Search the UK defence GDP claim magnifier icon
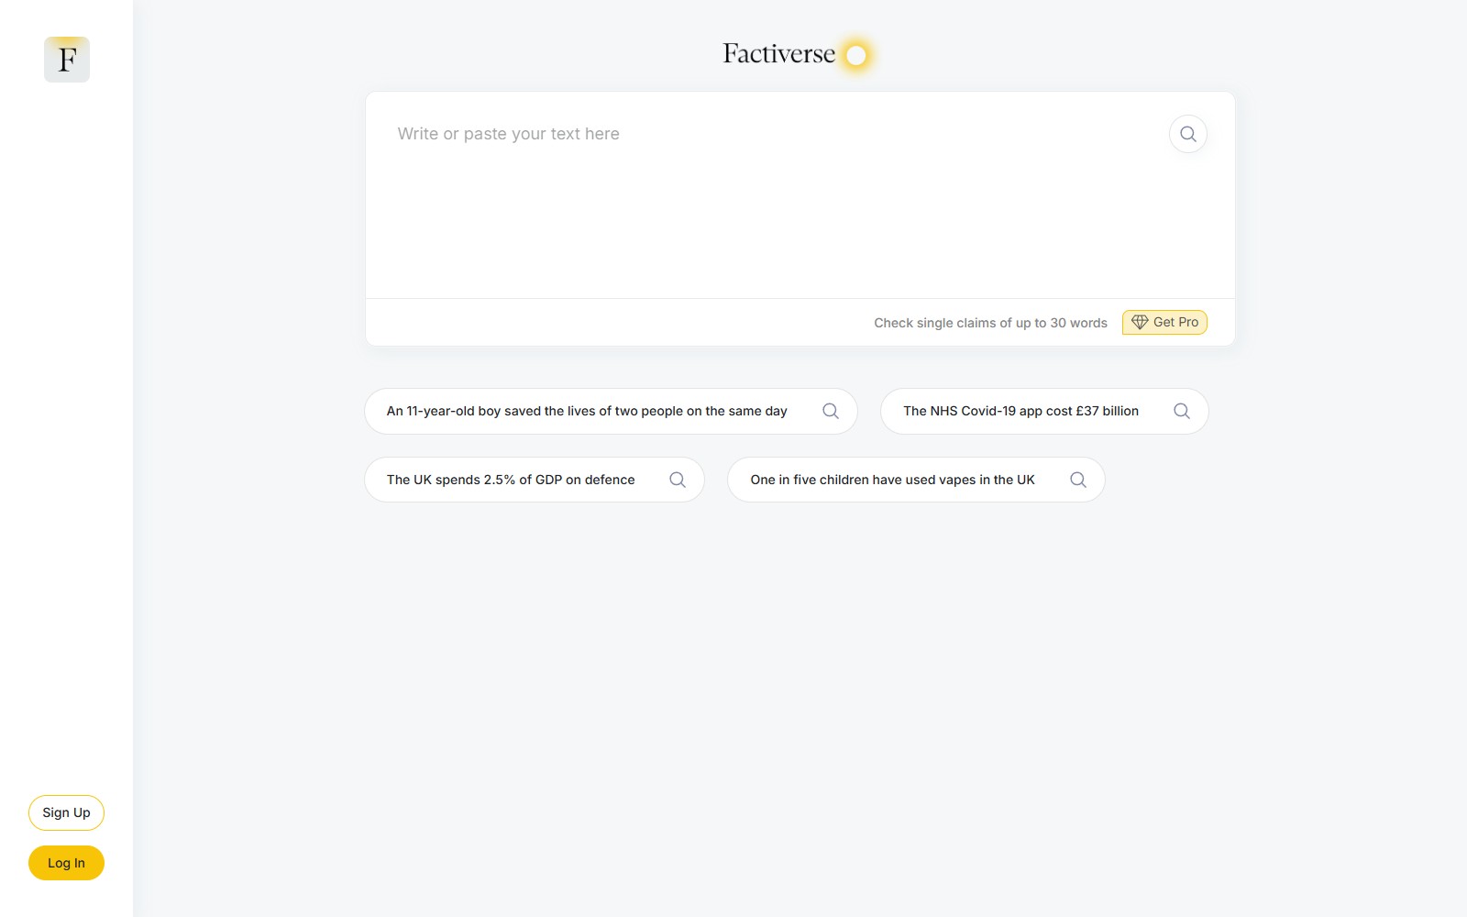The height and width of the screenshot is (917, 1467). pyautogui.click(x=678, y=480)
